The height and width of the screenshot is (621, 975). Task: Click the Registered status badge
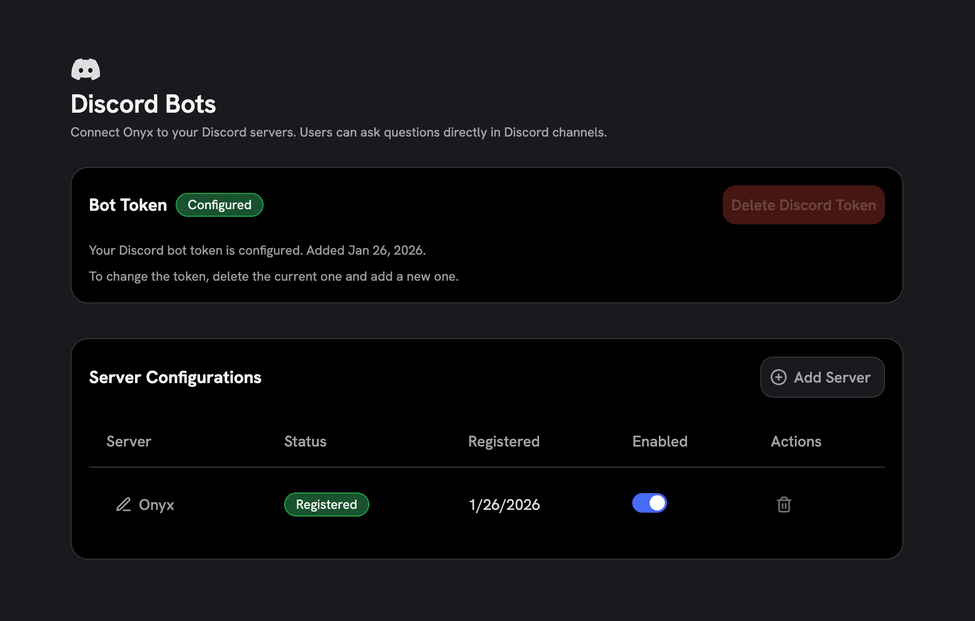(326, 504)
